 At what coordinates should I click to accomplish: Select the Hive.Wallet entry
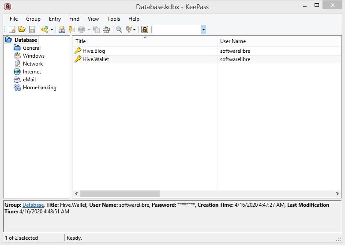pyautogui.click(x=207, y=59)
